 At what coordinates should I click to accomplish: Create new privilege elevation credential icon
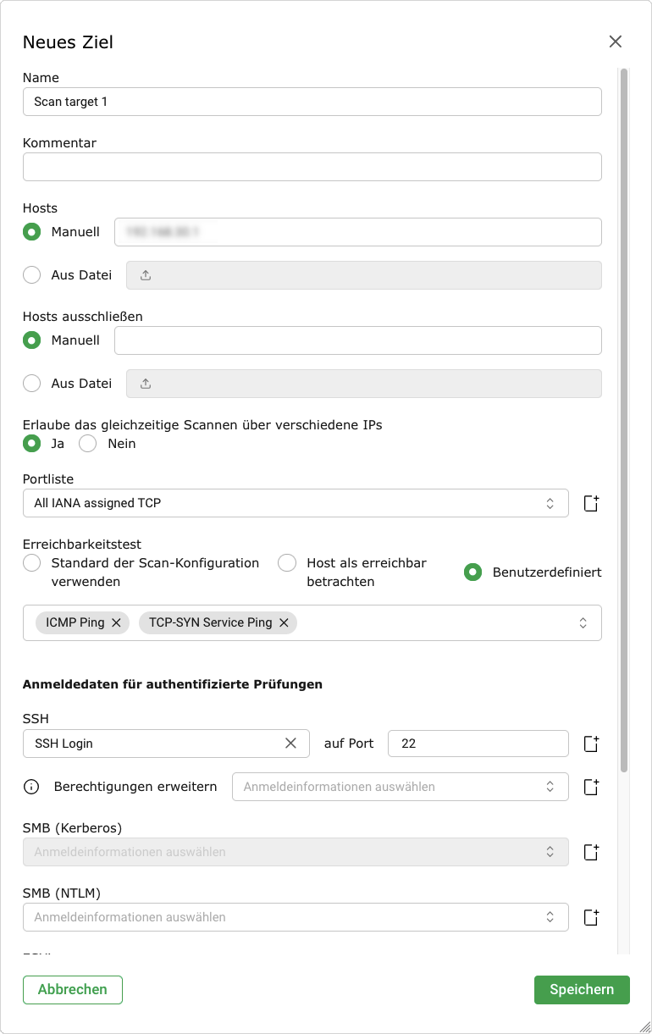tap(591, 787)
